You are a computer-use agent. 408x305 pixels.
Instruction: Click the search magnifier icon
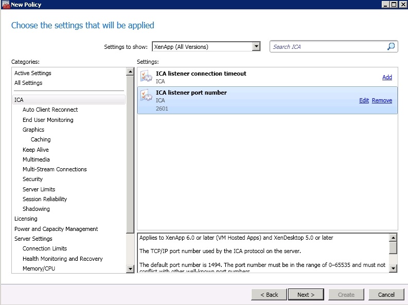(391, 46)
